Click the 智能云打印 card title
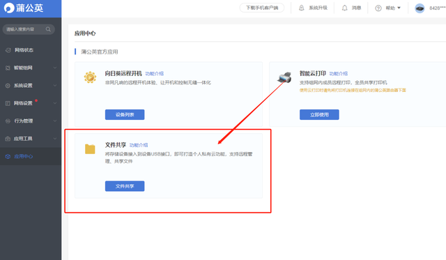Screen dimensions: 446x260 point(313,73)
